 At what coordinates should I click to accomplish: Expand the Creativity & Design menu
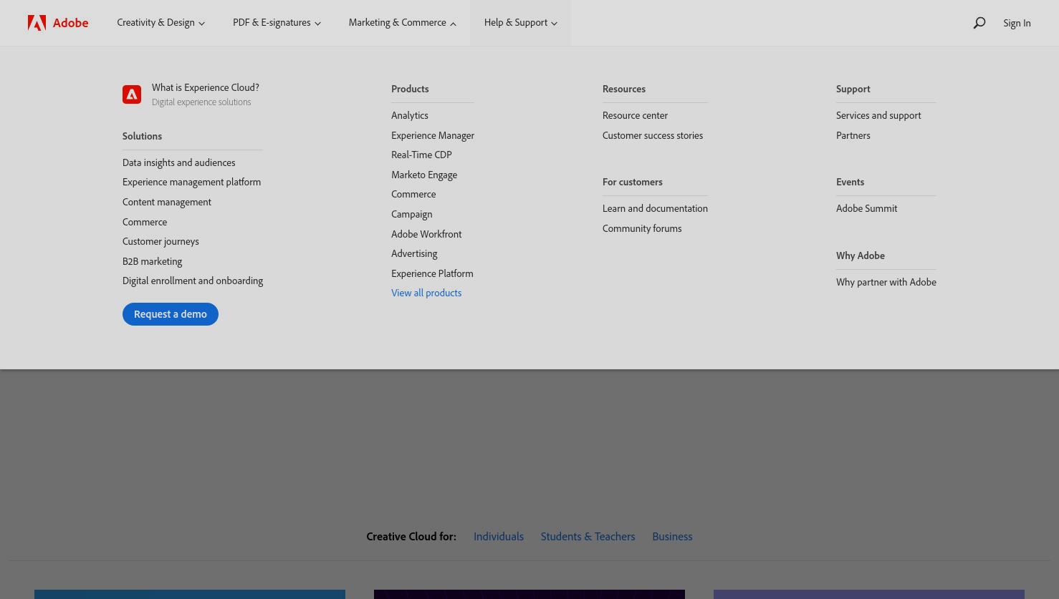click(160, 23)
